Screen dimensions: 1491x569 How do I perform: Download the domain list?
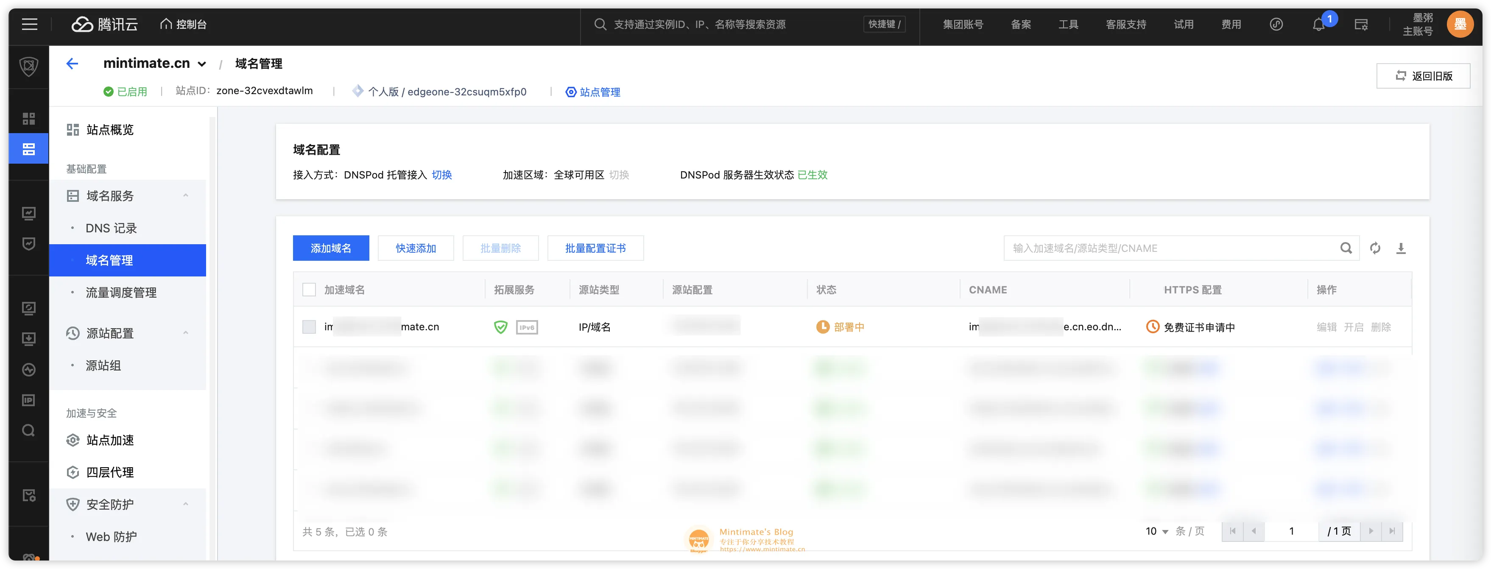(1401, 248)
